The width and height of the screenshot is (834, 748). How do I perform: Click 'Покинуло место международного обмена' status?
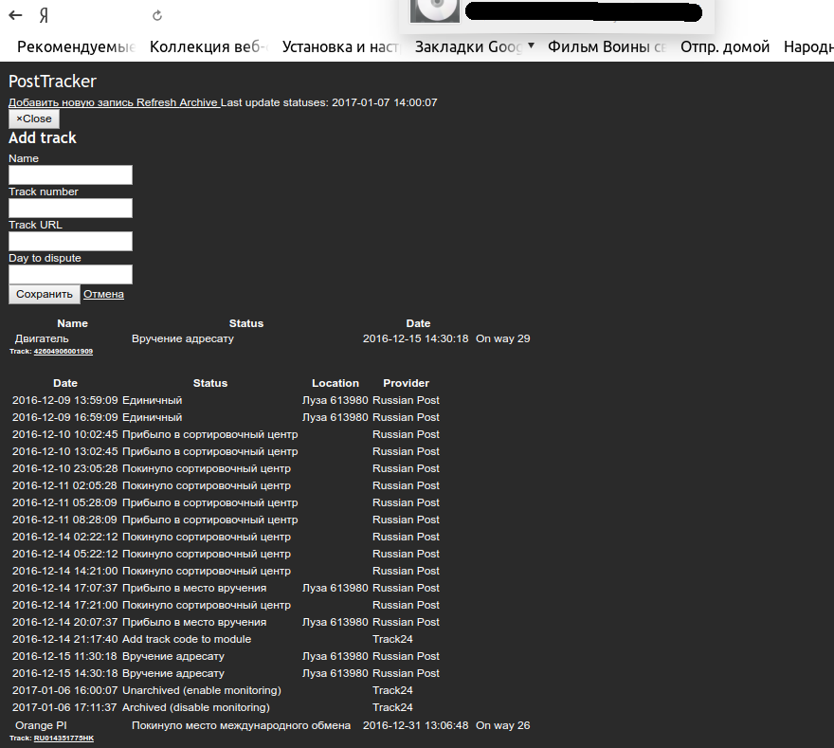pyautogui.click(x=241, y=725)
